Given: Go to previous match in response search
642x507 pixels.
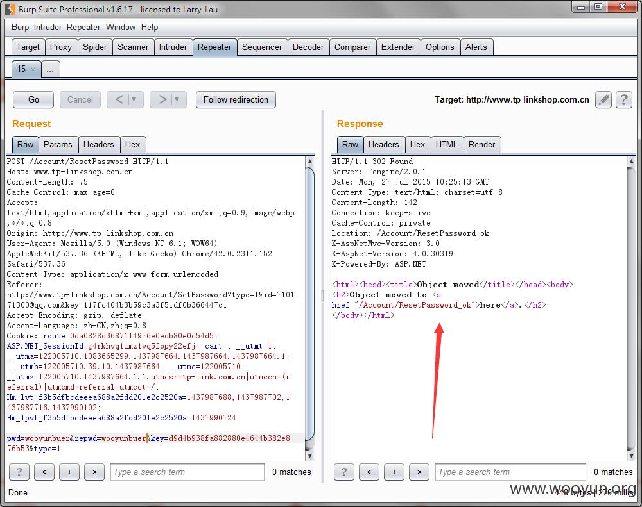Looking at the screenshot, I should click(x=369, y=472).
